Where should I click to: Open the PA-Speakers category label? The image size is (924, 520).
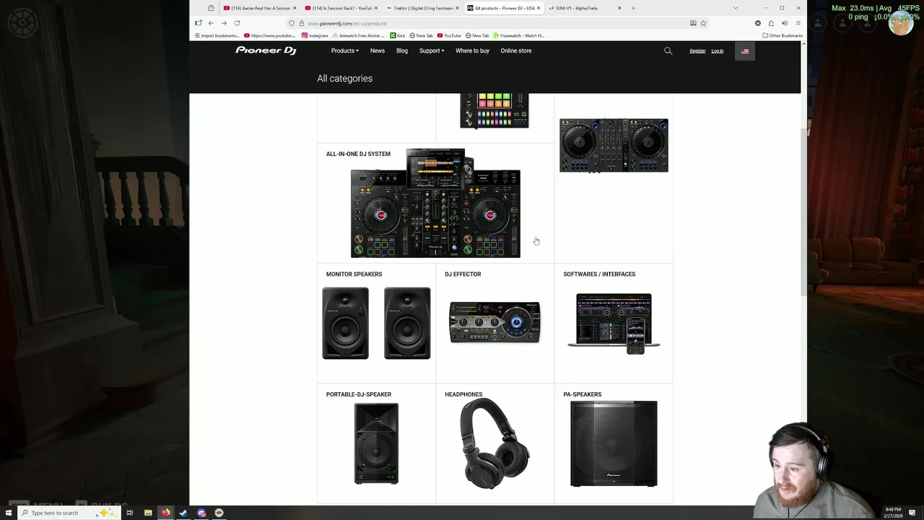(x=583, y=394)
